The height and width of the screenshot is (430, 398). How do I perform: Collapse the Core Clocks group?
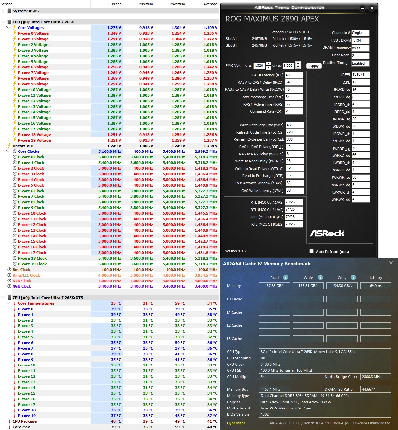pos(9,151)
